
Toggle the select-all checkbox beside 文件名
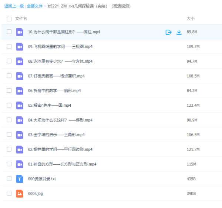click(x=9, y=19)
